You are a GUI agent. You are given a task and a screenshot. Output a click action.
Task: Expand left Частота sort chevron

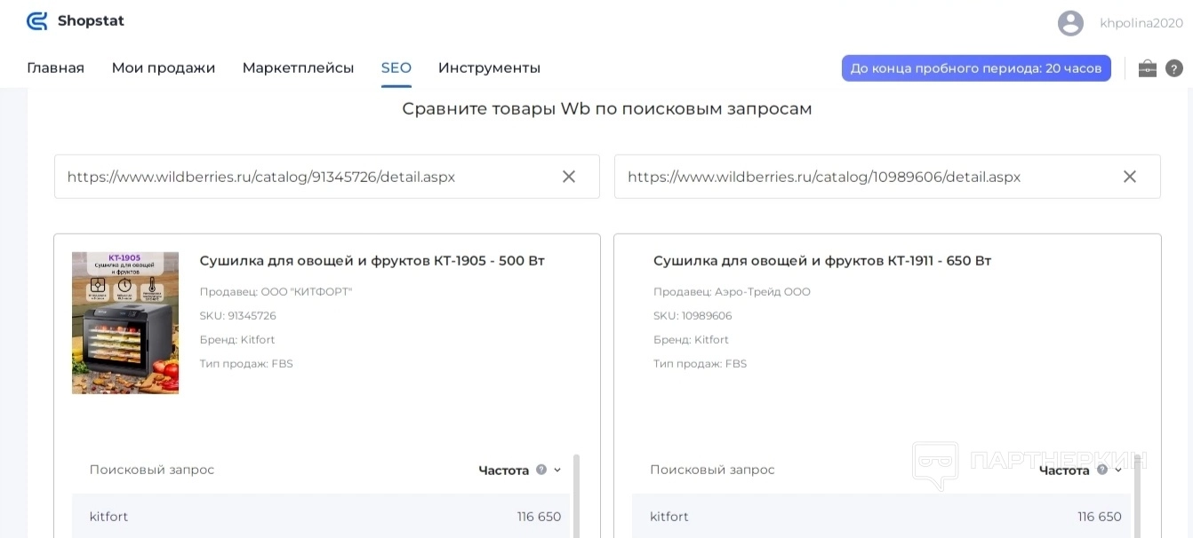coord(557,471)
